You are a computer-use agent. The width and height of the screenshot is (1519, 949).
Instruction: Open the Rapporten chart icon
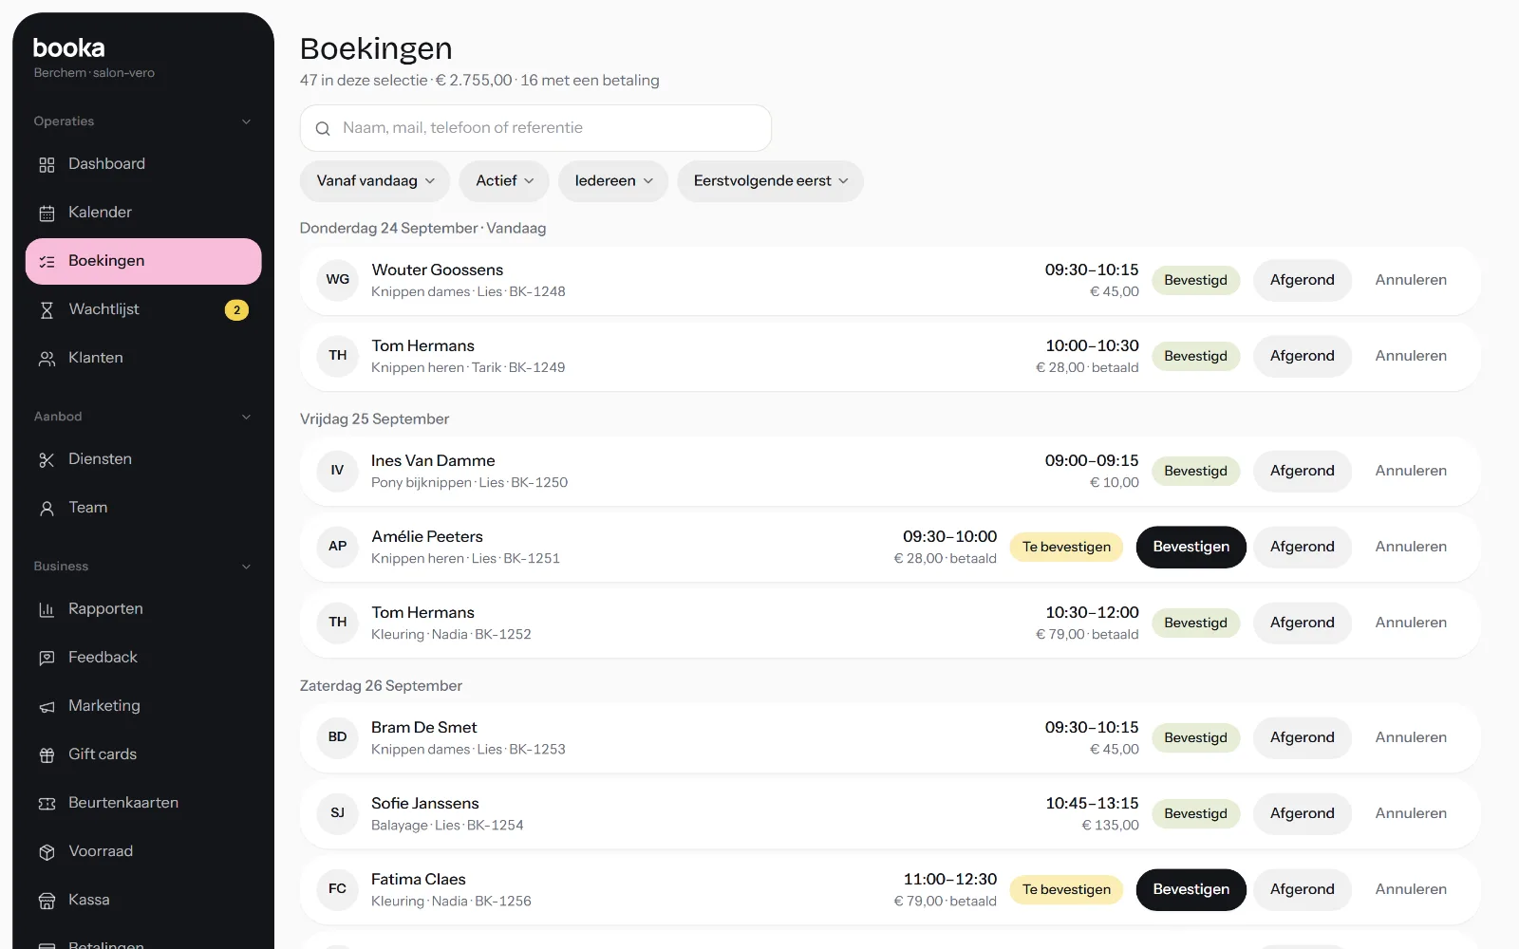point(47,609)
